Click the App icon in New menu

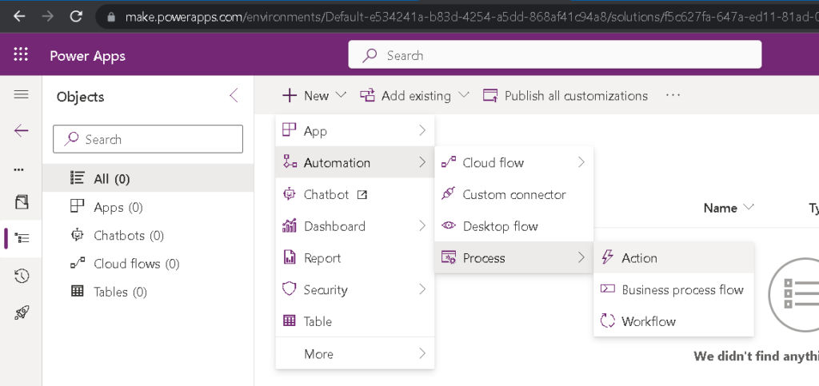click(x=289, y=130)
